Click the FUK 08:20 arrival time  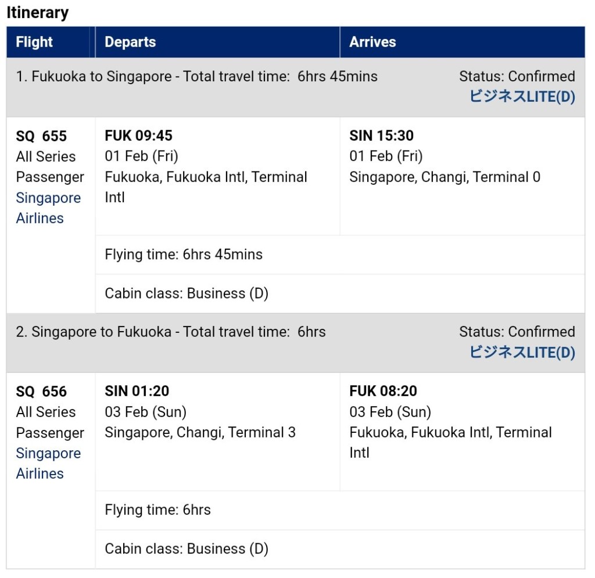(x=383, y=392)
